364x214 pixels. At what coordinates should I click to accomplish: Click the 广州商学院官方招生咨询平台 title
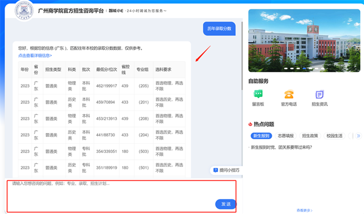point(70,11)
